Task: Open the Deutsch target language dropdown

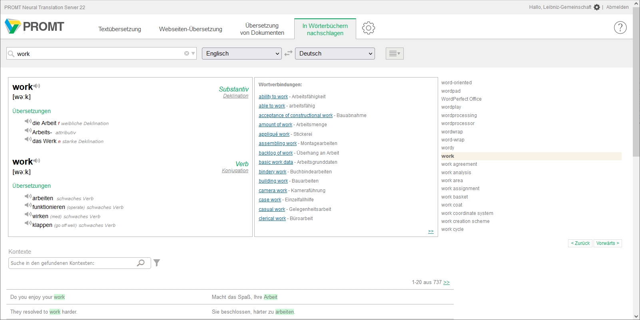Action: click(335, 54)
